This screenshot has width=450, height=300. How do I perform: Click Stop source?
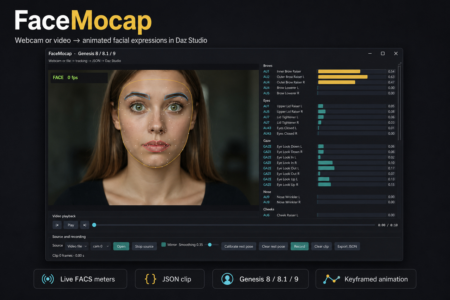coord(144,246)
